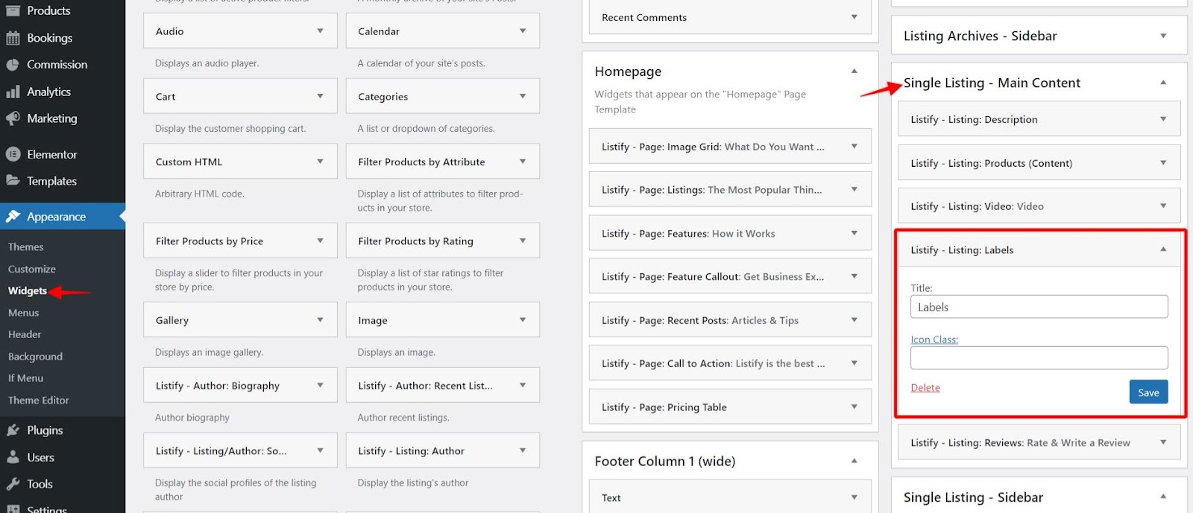Expand the Recent Comments widget arrow
The image size is (1193, 513).
tap(854, 17)
